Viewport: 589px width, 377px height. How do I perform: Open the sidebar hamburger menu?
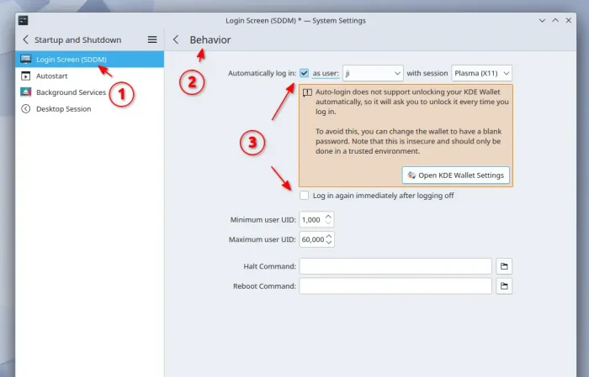click(152, 39)
